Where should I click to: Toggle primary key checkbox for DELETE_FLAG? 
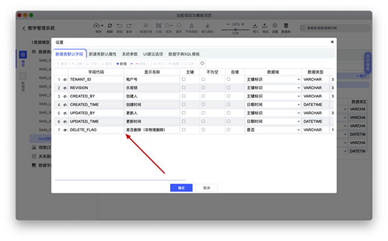pos(184,130)
